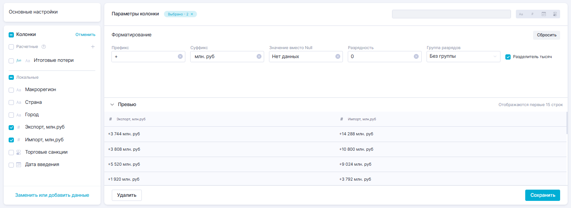Disable the Разделитель тысяч checkbox
The width and height of the screenshot is (571, 208).
tap(508, 57)
